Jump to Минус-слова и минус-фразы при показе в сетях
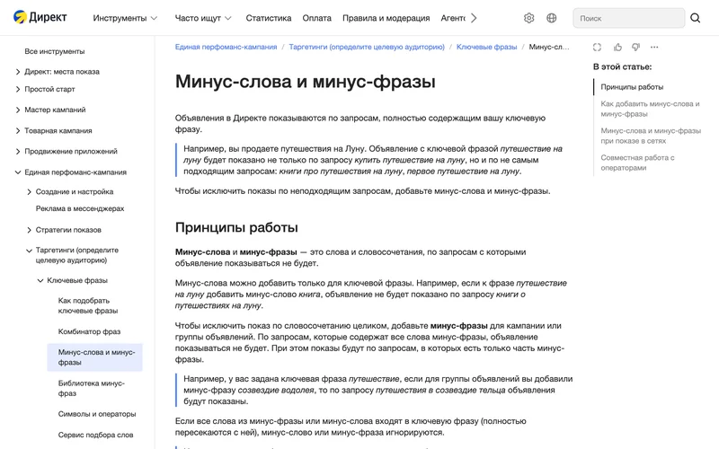 [x=651, y=136]
